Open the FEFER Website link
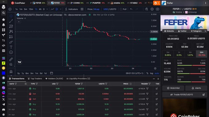The height and width of the screenshot is (117, 209). [x=169, y=31]
